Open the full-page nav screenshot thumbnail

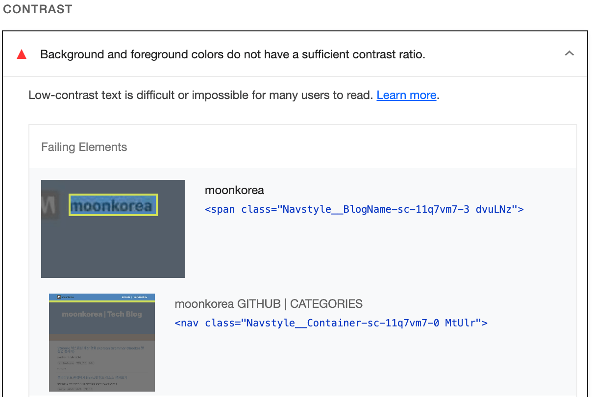tap(102, 343)
